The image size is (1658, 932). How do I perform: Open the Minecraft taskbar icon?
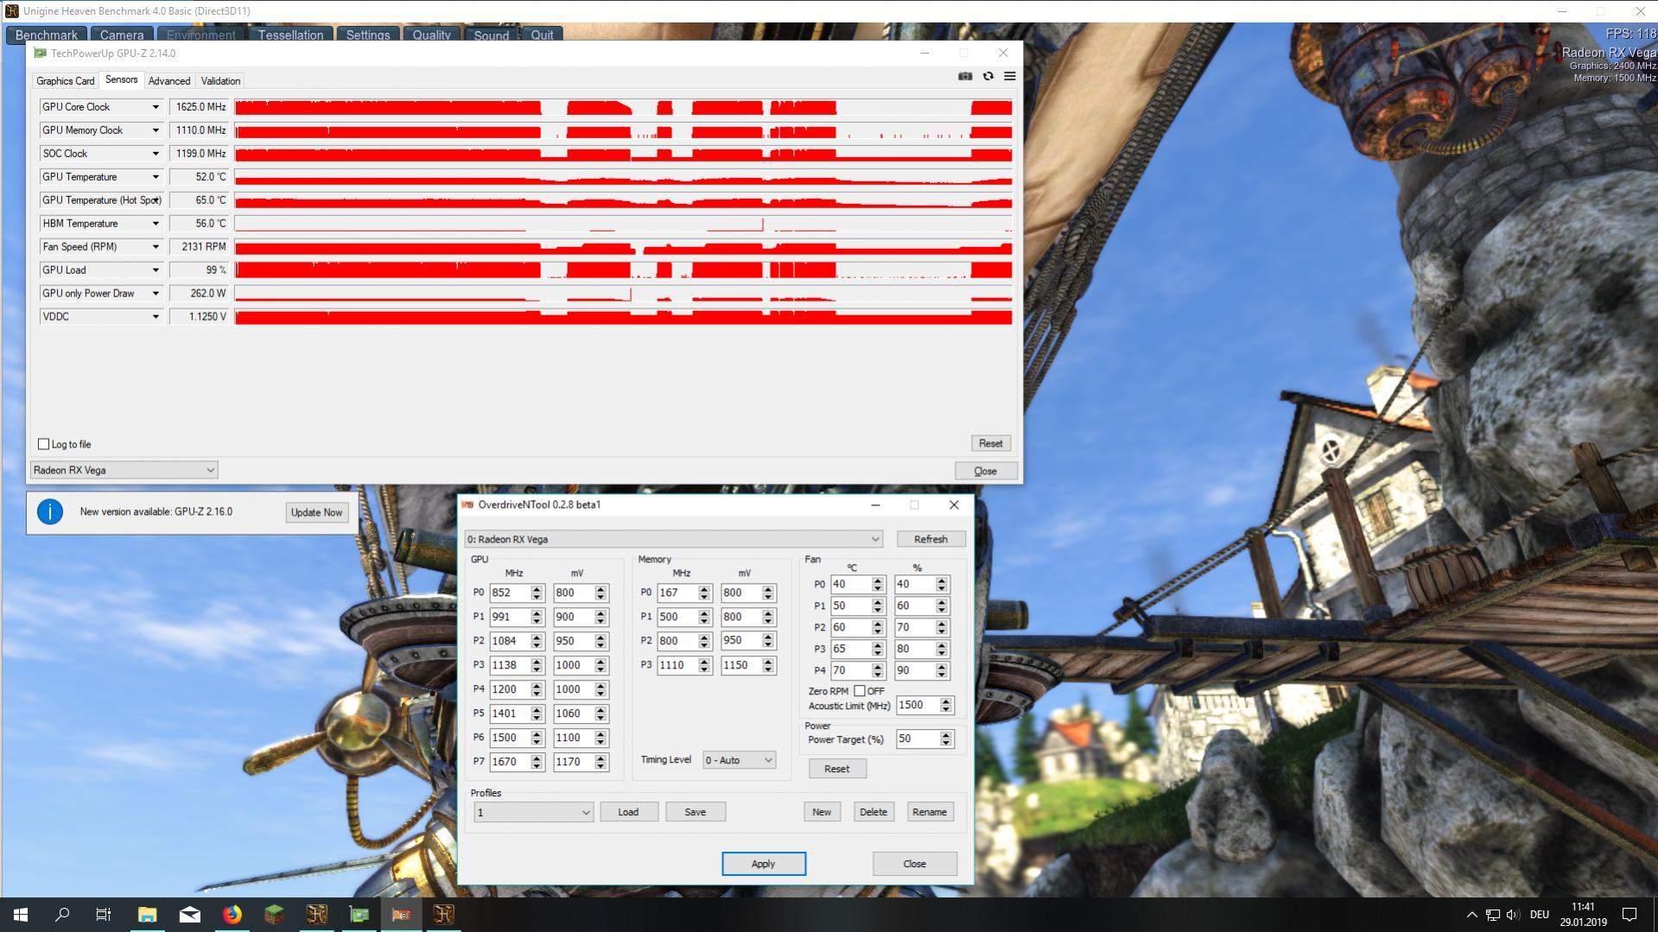[x=274, y=914]
